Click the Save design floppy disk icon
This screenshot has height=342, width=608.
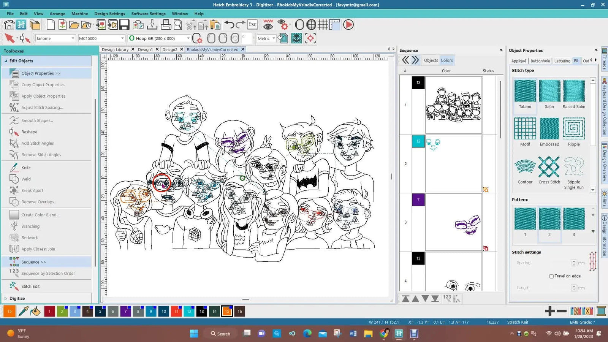(x=124, y=25)
